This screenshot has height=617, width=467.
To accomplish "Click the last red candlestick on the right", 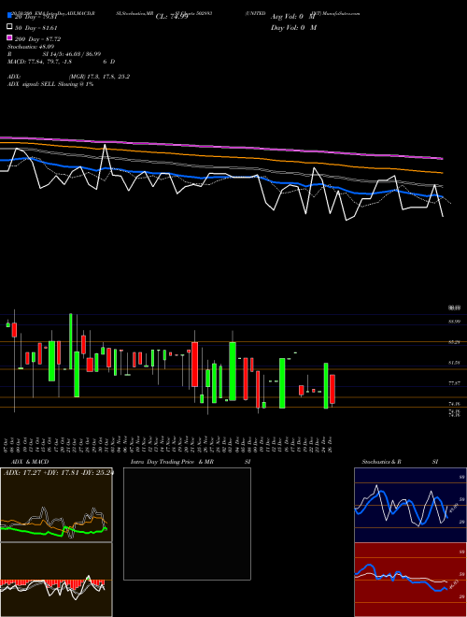I will 333,389.
